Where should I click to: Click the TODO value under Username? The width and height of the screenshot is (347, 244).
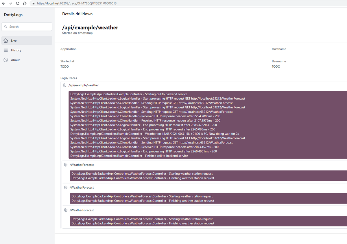click(x=276, y=67)
